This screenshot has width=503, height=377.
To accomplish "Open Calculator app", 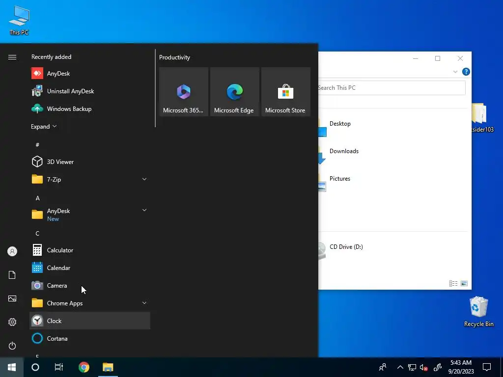I will pyautogui.click(x=90, y=250).
